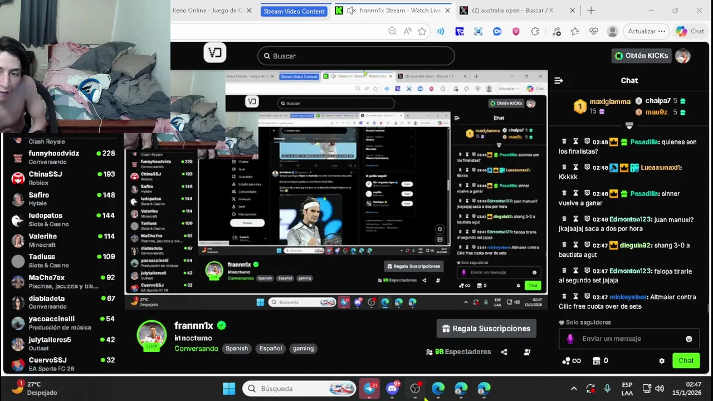713x401 pixels.
Task: Open Discord from the taskbar
Action: pyautogui.click(x=393, y=389)
